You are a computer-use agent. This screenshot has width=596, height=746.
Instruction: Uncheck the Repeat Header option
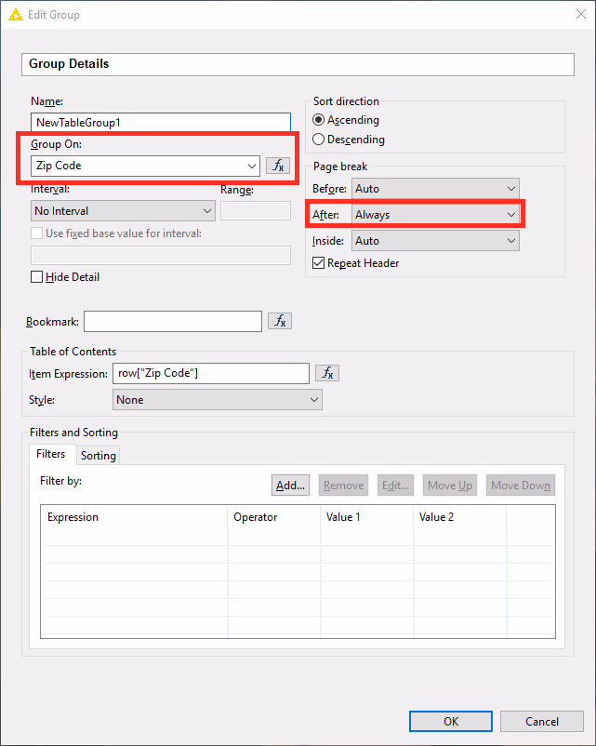(x=319, y=263)
